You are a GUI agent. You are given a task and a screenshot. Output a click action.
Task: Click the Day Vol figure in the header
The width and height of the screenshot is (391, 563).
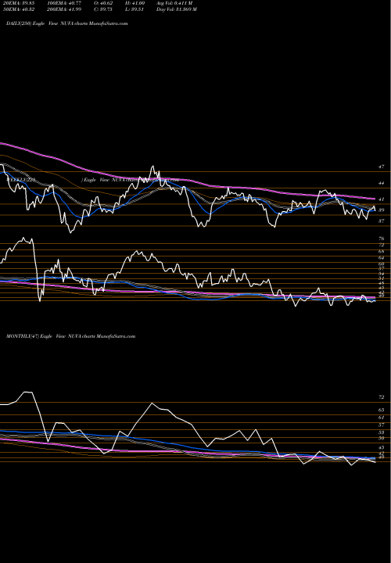tap(176, 9)
